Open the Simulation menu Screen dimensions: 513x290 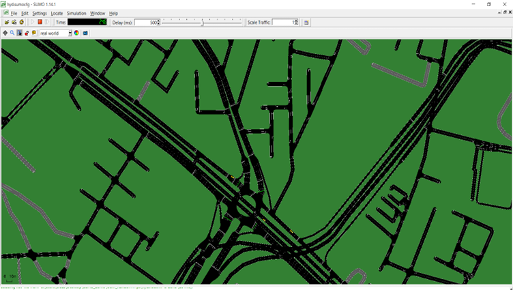click(76, 13)
